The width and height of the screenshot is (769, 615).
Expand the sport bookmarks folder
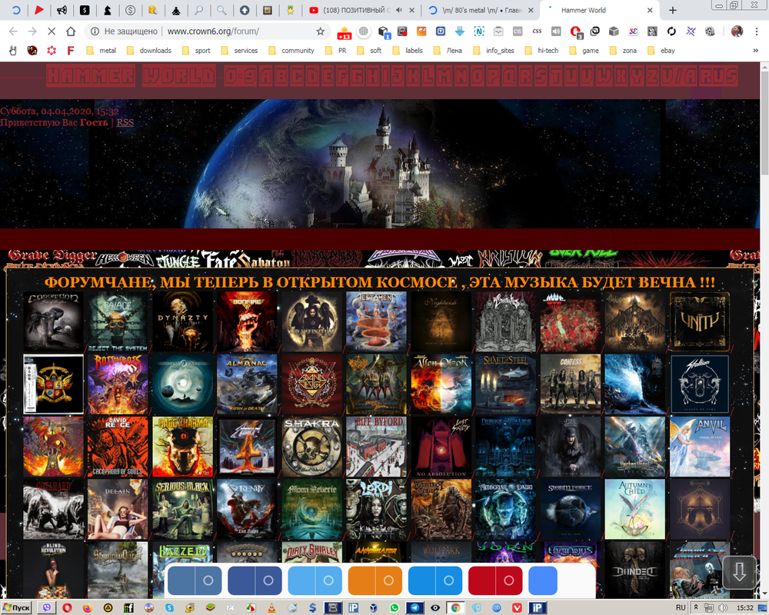(195, 51)
